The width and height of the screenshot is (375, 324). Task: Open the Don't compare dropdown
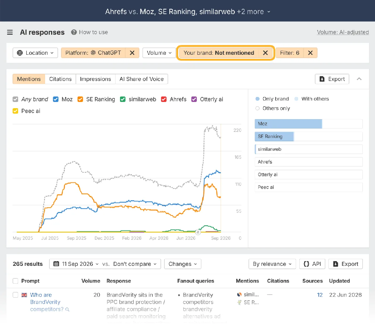[135, 264]
